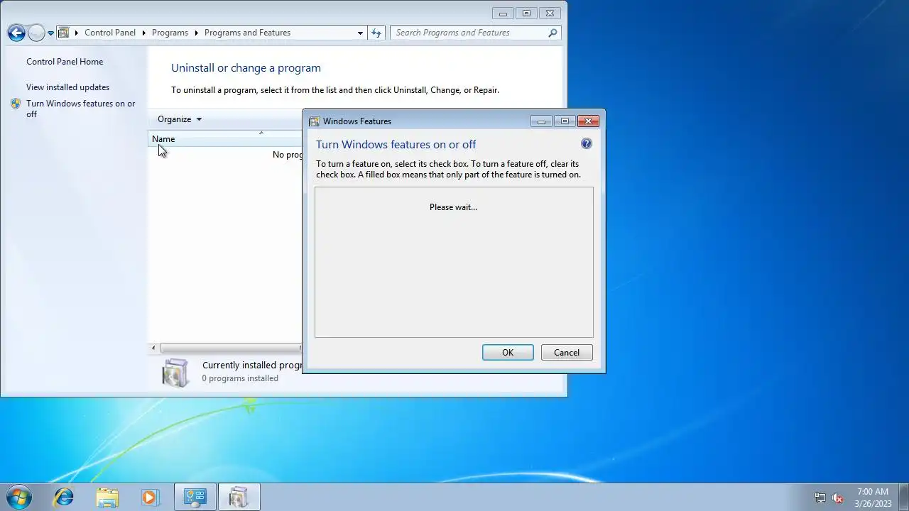This screenshot has height=511, width=909.
Task: Click the 'Uninstall or change a program' heading
Action: [246, 68]
